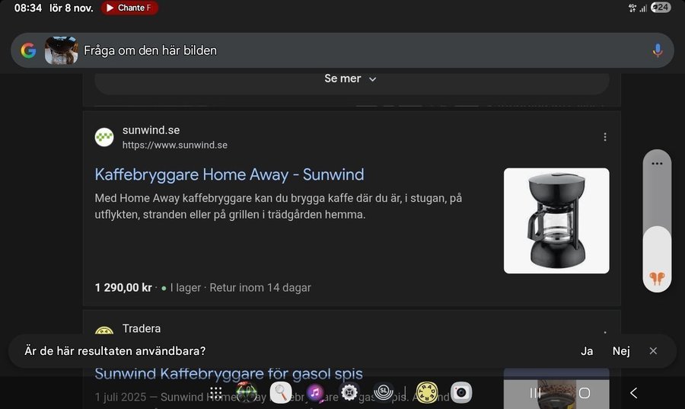
Task: Tap the Home navigation button
Action: [x=585, y=393]
